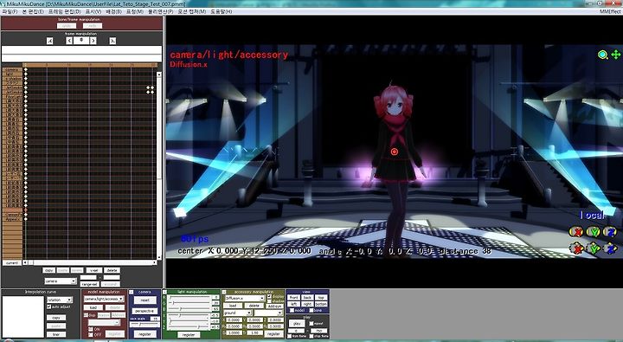Open the 파일(F) menu
Image resolution: width=623 pixels, height=342 pixels.
[10, 11]
